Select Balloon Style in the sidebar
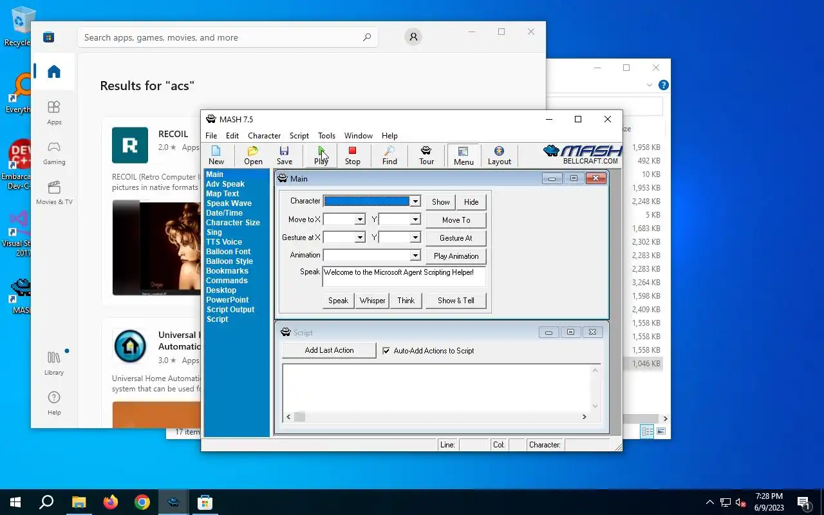The height and width of the screenshot is (515, 824). click(x=229, y=261)
